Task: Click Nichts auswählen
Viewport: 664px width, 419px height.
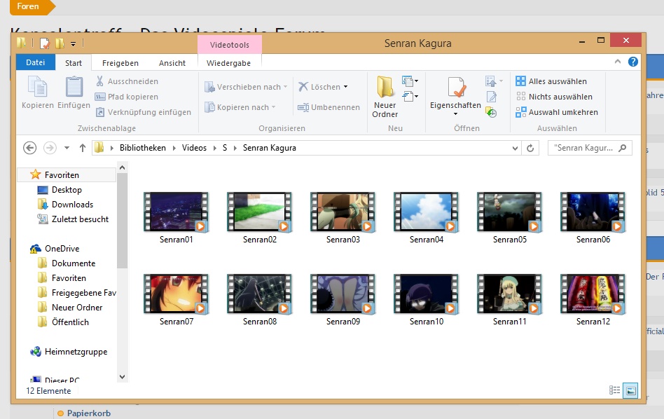Action: coord(554,97)
